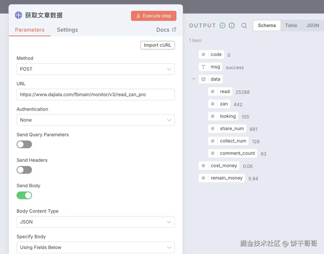Image resolution: width=324 pixels, height=254 pixels.
Task: Click the flask icon on Execute step button
Action: [x=138, y=16]
